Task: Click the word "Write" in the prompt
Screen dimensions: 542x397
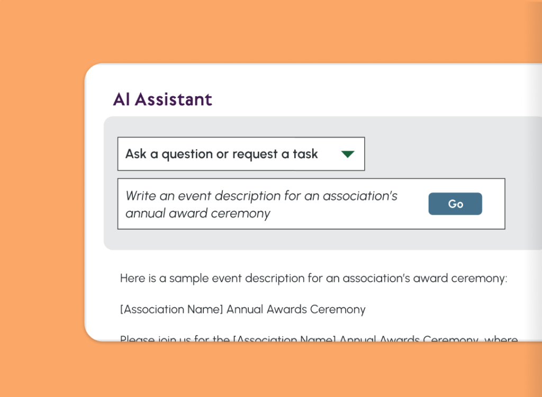Action: [140, 196]
